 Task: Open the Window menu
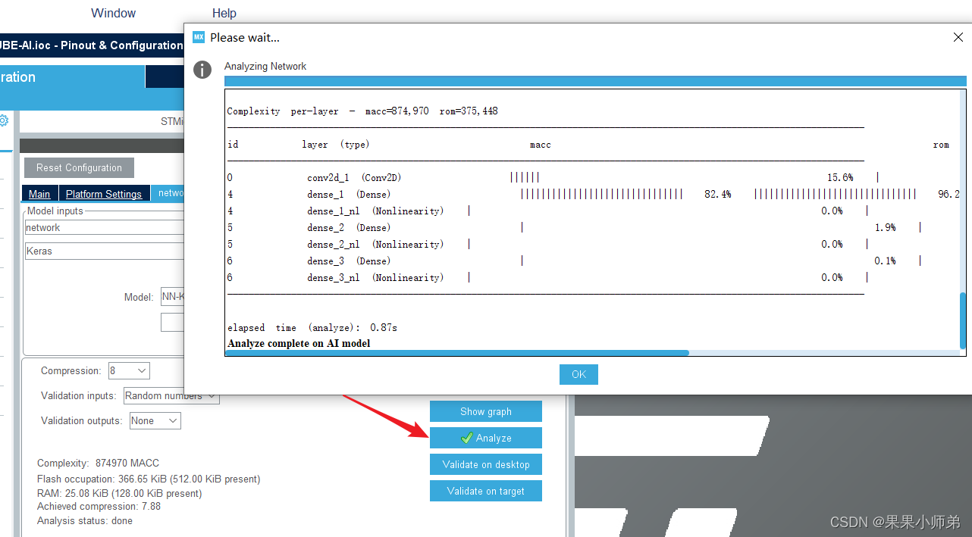113,13
